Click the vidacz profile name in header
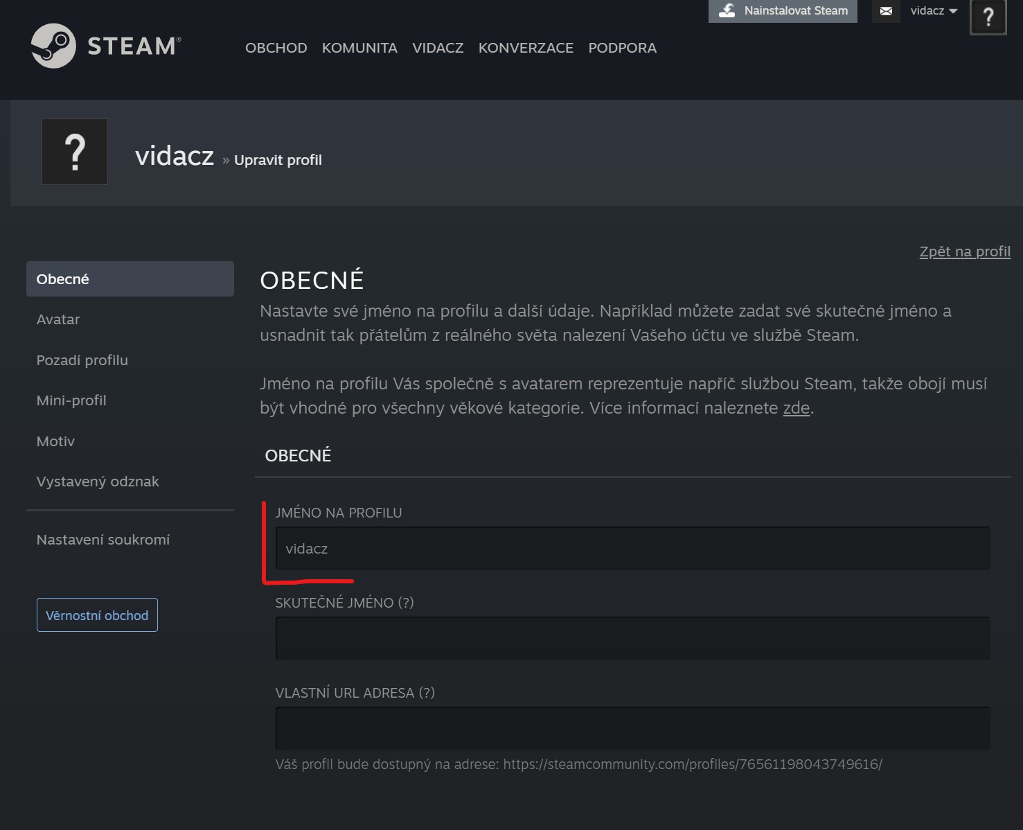The image size is (1023, 830). 175,156
